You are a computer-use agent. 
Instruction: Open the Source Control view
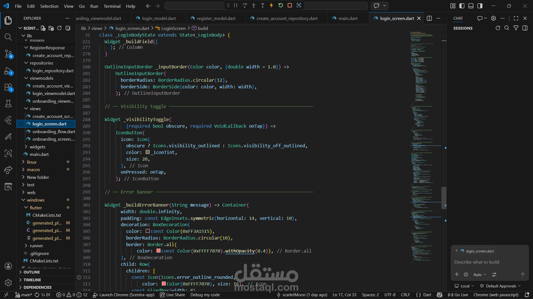coord(8,54)
